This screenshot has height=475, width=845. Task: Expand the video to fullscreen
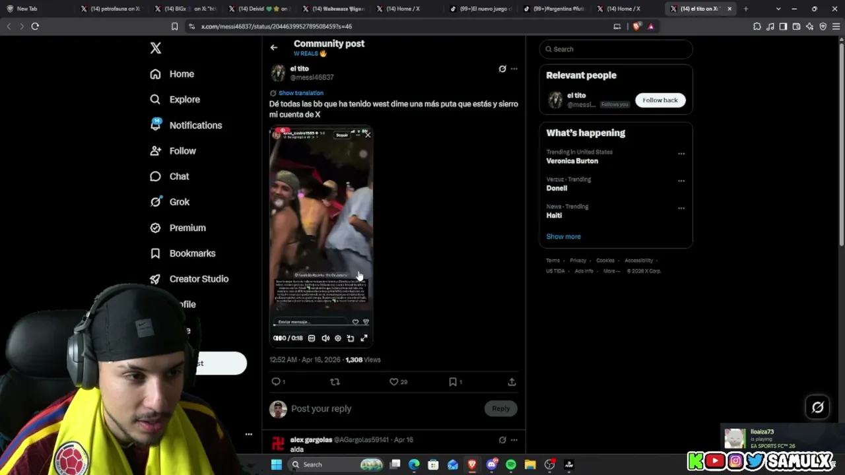pyautogui.click(x=364, y=338)
